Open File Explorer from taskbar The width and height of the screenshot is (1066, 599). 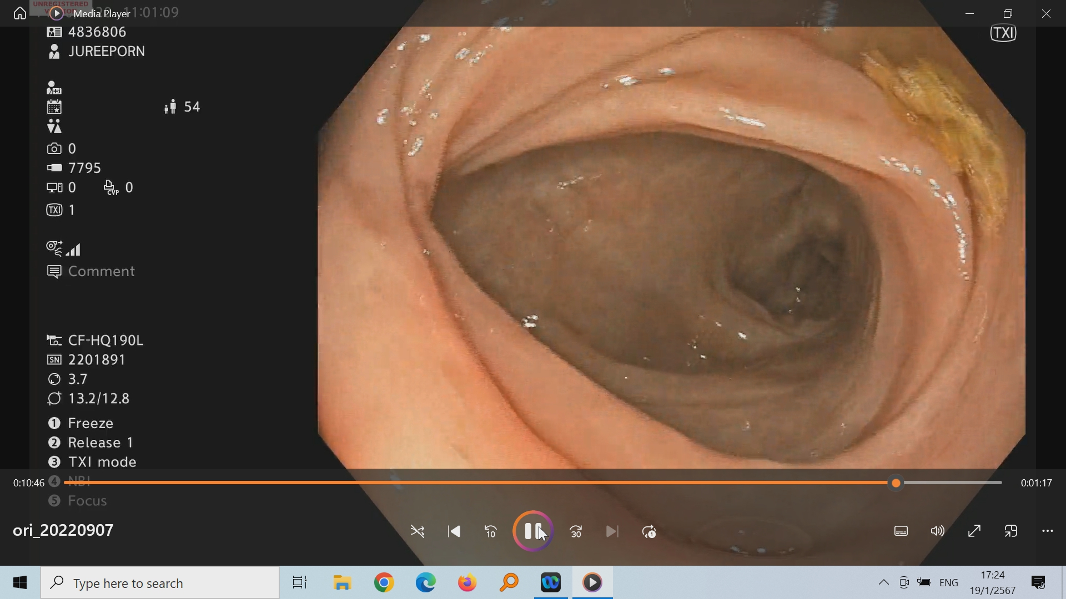click(343, 583)
